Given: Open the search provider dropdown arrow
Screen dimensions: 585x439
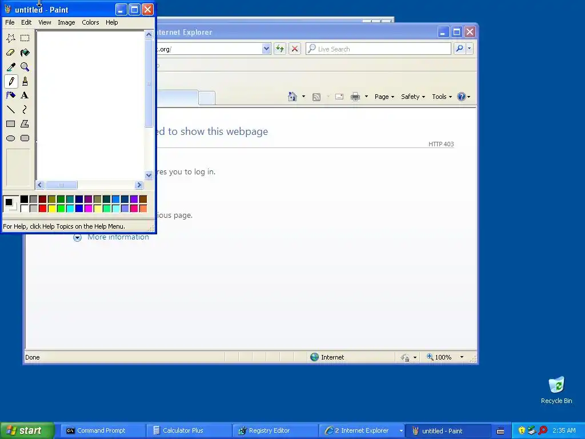Looking at the screenshot, I should [470, 49].
